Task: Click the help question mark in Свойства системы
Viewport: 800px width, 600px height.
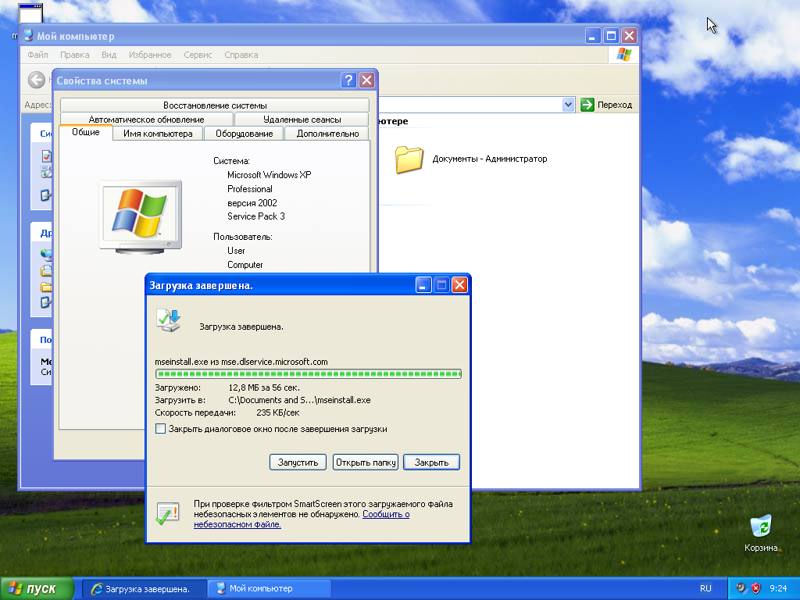Action: point(348,80)
